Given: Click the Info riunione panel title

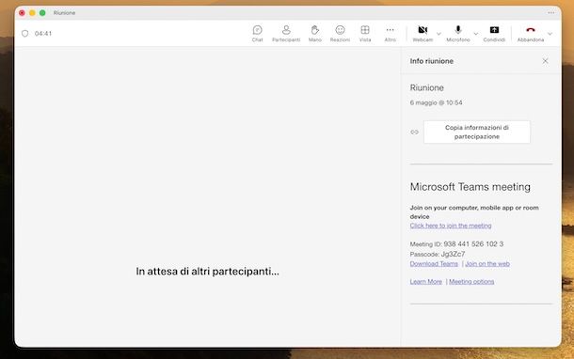Looking at the screenshot, I should 432,61.
